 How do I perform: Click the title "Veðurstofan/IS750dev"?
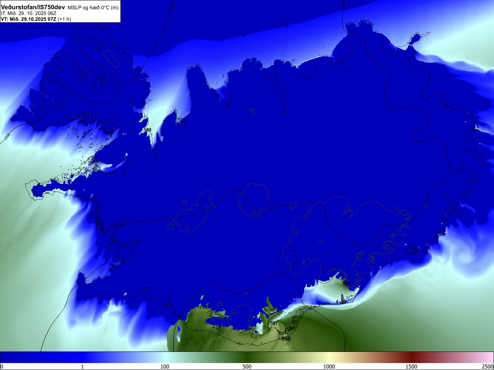click(33, 7)
